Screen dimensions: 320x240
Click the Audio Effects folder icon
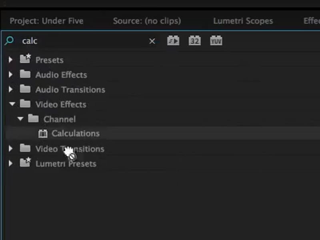(x=25, y=74)
